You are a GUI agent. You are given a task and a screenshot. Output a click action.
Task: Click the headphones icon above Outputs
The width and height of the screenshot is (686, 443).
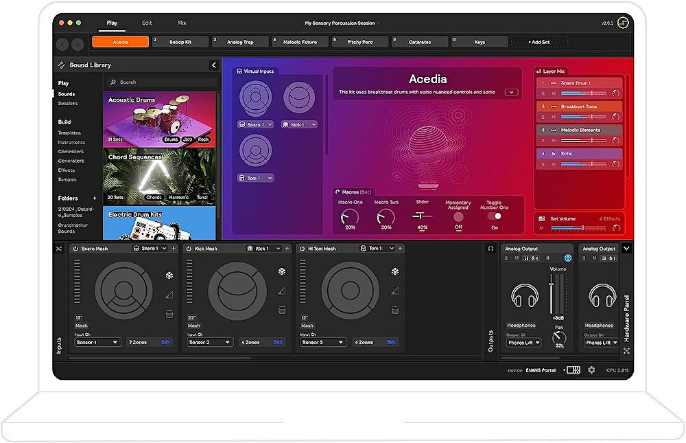pyautogui.click(x=490, y=249)
